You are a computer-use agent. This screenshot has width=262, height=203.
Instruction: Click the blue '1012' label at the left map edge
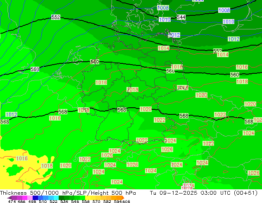[11, 115]
